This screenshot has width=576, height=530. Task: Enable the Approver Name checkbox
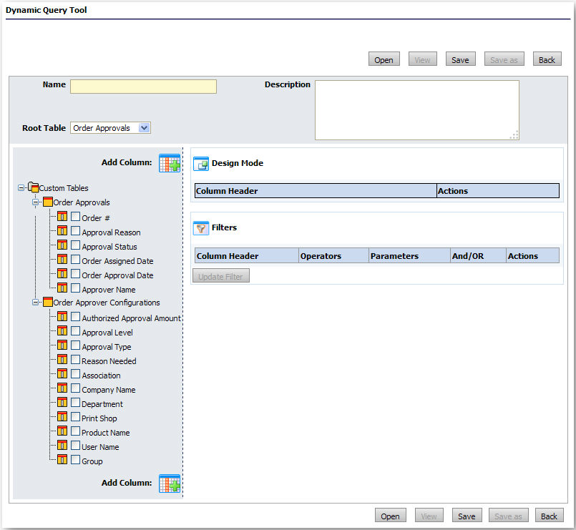(x=75, y=289)
